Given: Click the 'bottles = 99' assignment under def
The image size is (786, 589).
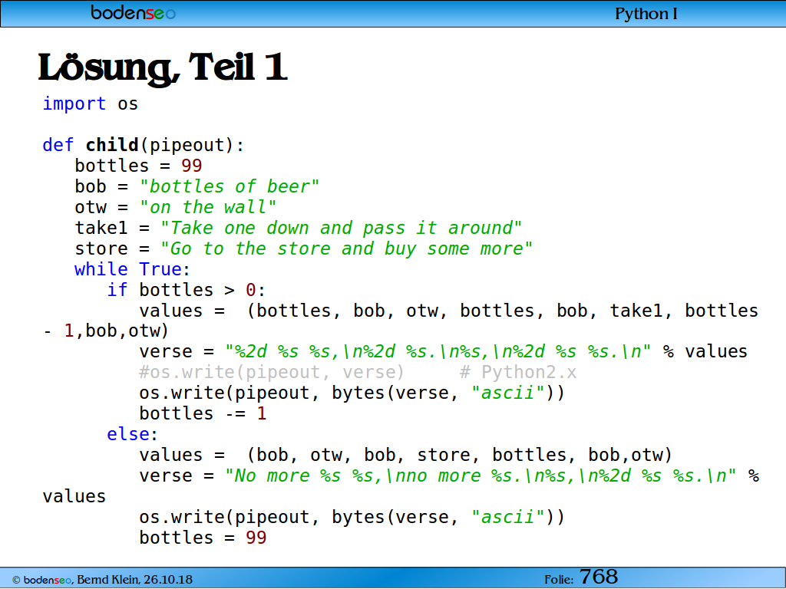Looking at the screenshot, I should [138, 166].
